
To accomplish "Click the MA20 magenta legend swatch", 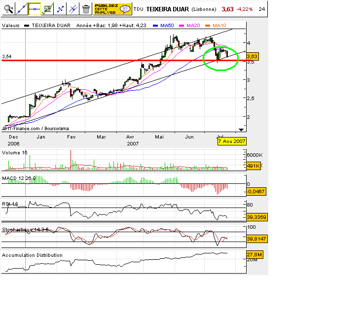I will tap(182, 26).
